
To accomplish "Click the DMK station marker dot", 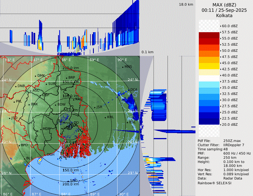I will tap(36, 76).
